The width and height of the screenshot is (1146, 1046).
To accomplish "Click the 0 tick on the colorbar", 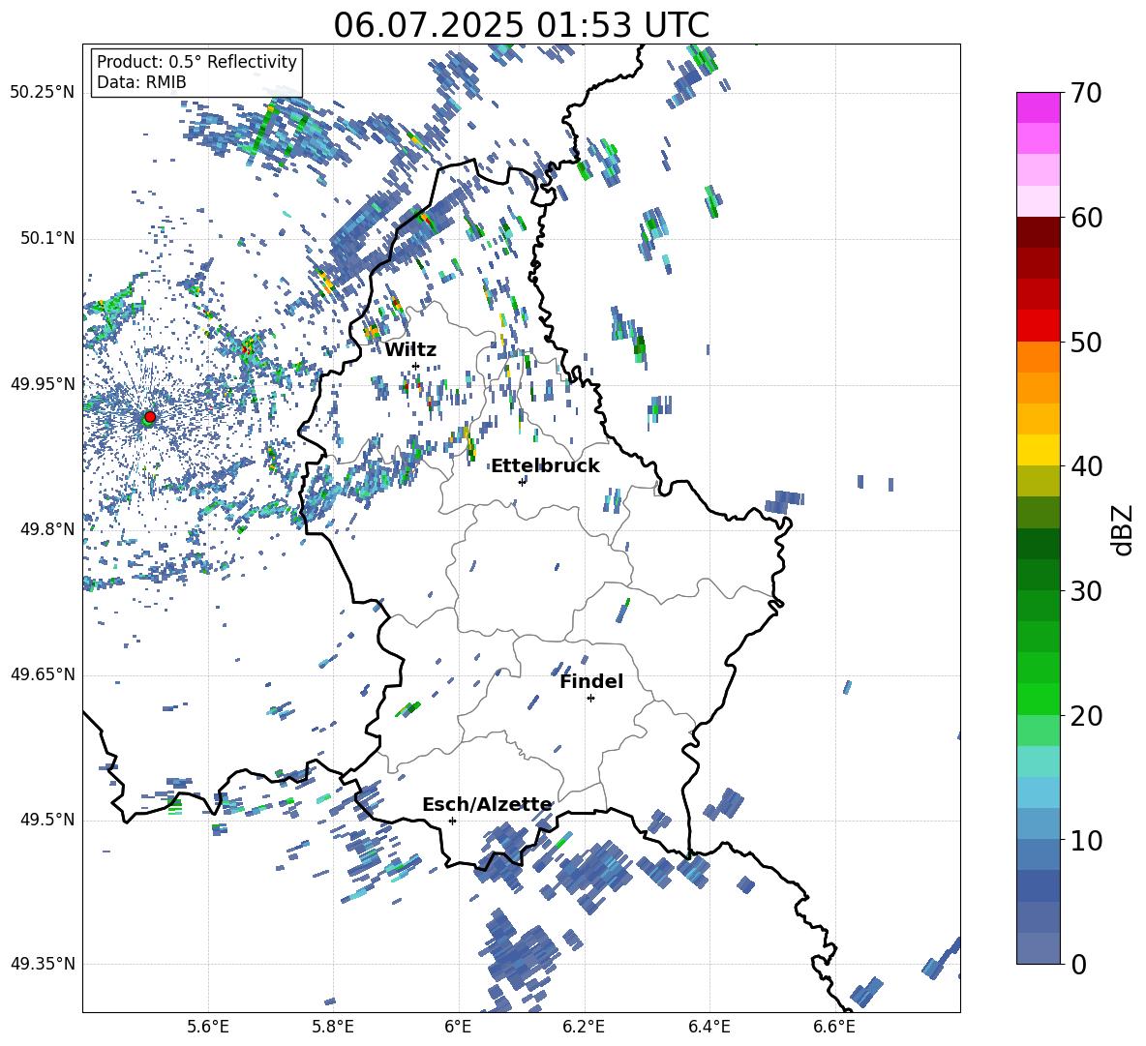I will tap(1078, 965).
